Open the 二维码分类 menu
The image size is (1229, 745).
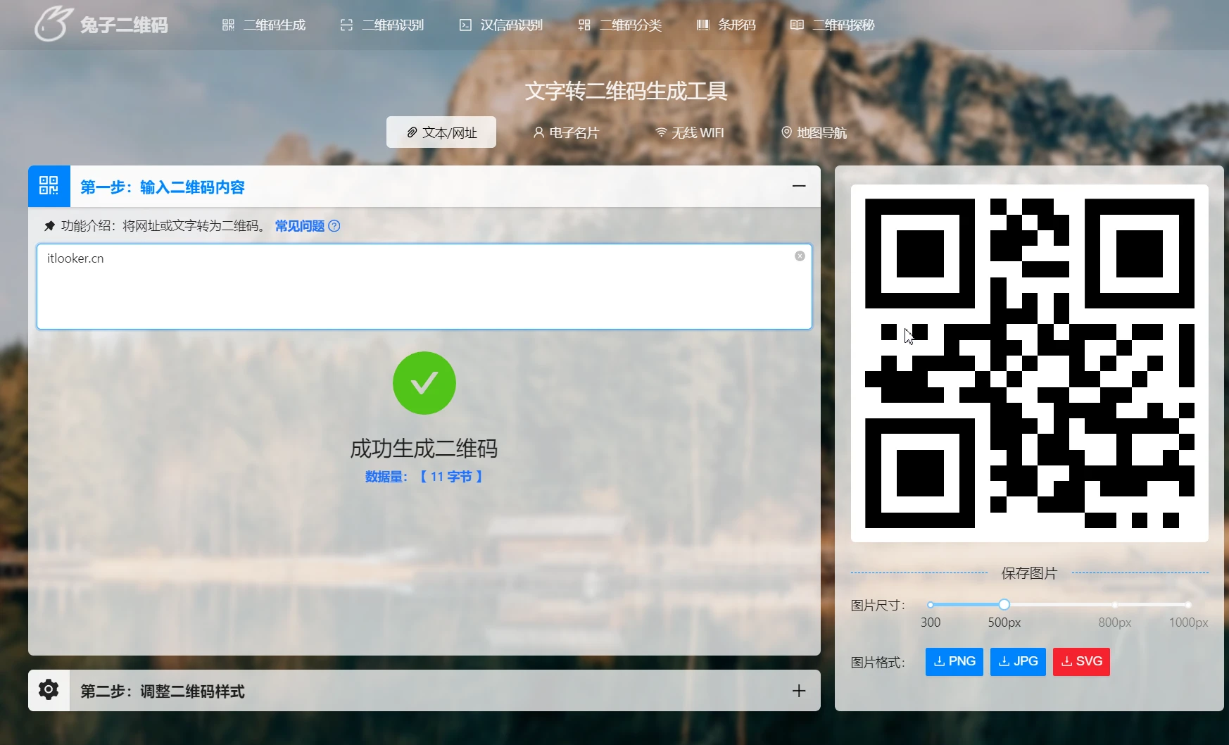[x=620, y=25]
